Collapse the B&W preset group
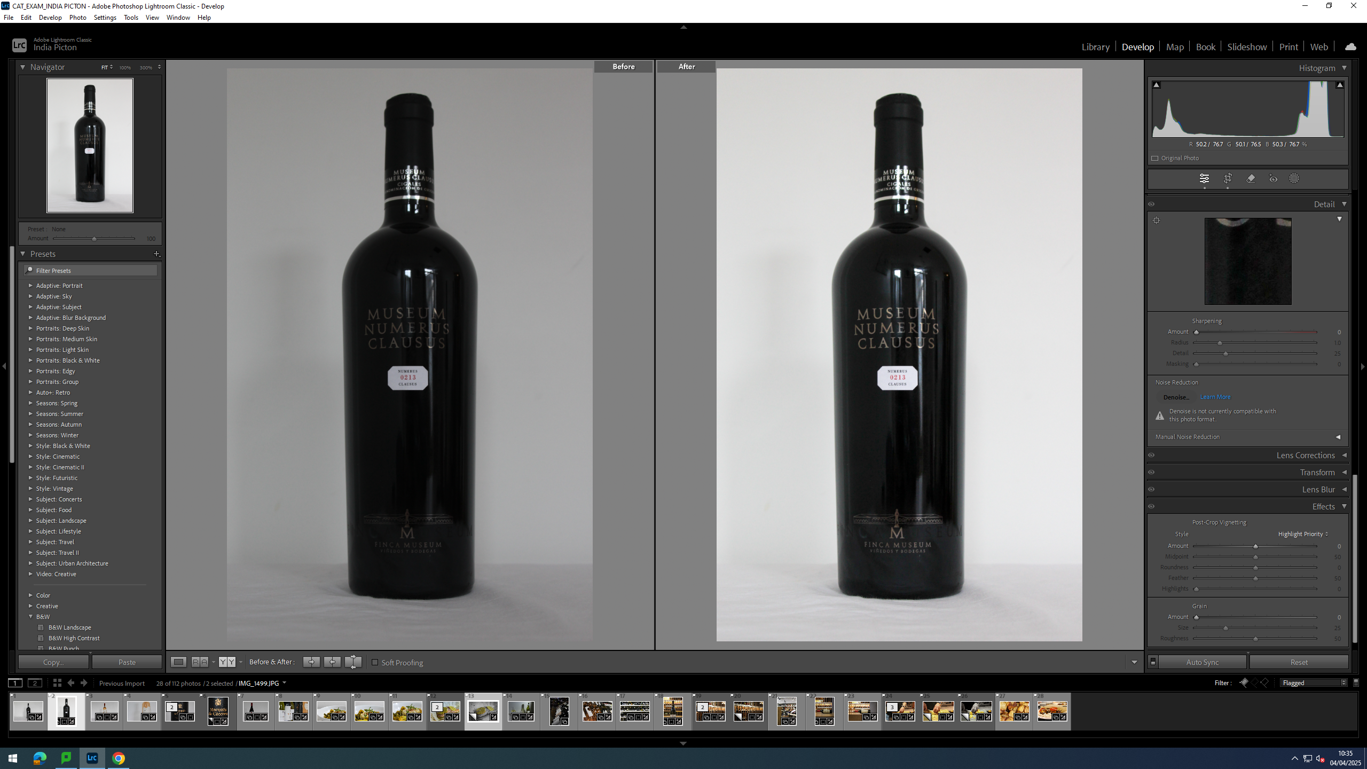Screen dimensions: 1367x769 pyautogui.click(x=30, y=616)
